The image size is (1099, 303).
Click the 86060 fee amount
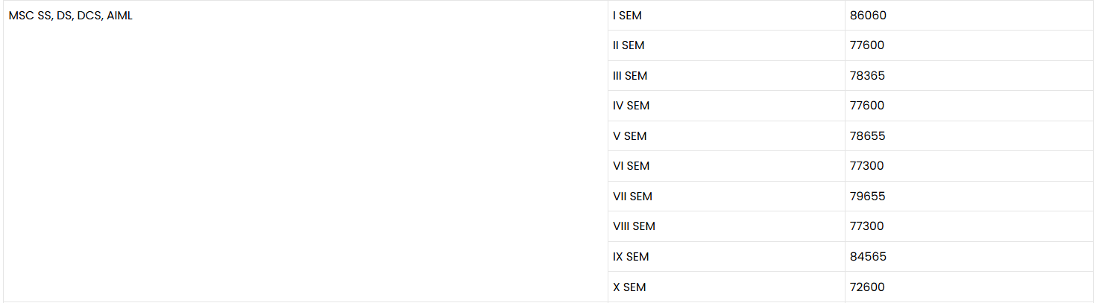868,16
